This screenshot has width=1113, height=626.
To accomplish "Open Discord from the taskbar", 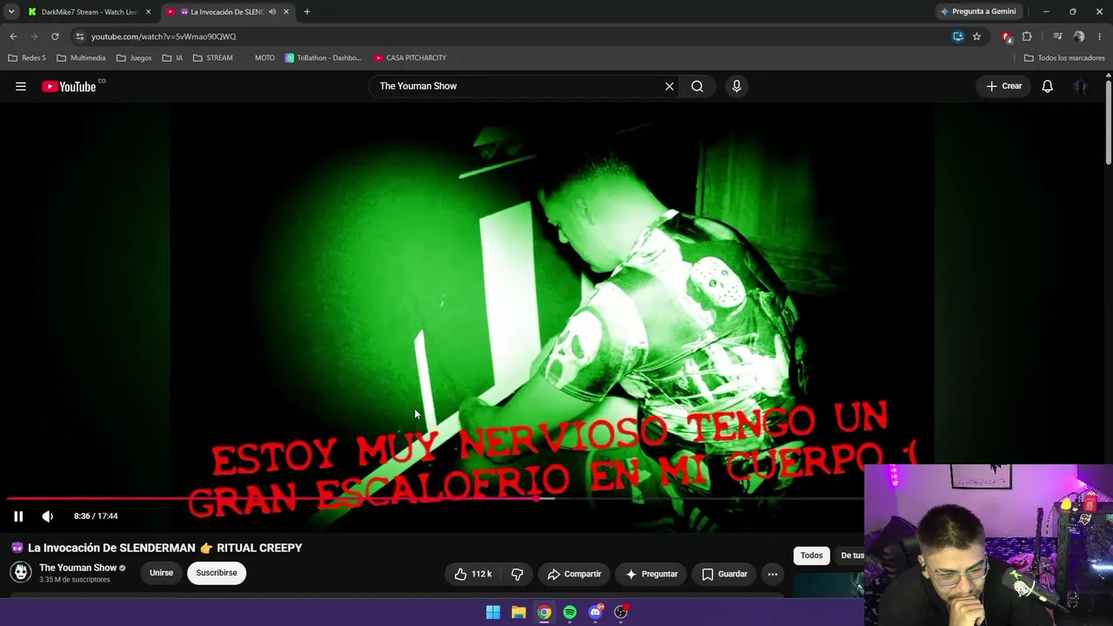I will pyautogui.click(x=596, y=612).
